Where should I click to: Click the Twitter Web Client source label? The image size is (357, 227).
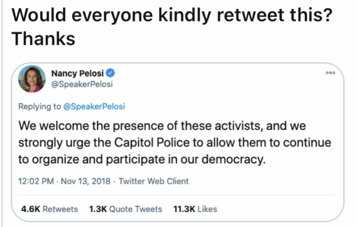[x=154, y=181]
